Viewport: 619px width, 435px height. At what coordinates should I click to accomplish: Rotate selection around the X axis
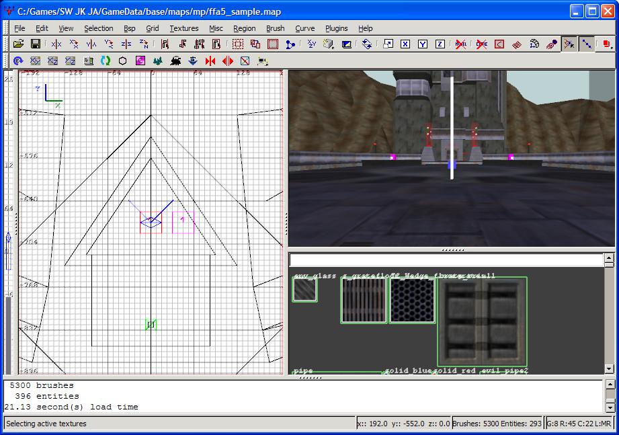pyautogui.click(x=74, y=44)
